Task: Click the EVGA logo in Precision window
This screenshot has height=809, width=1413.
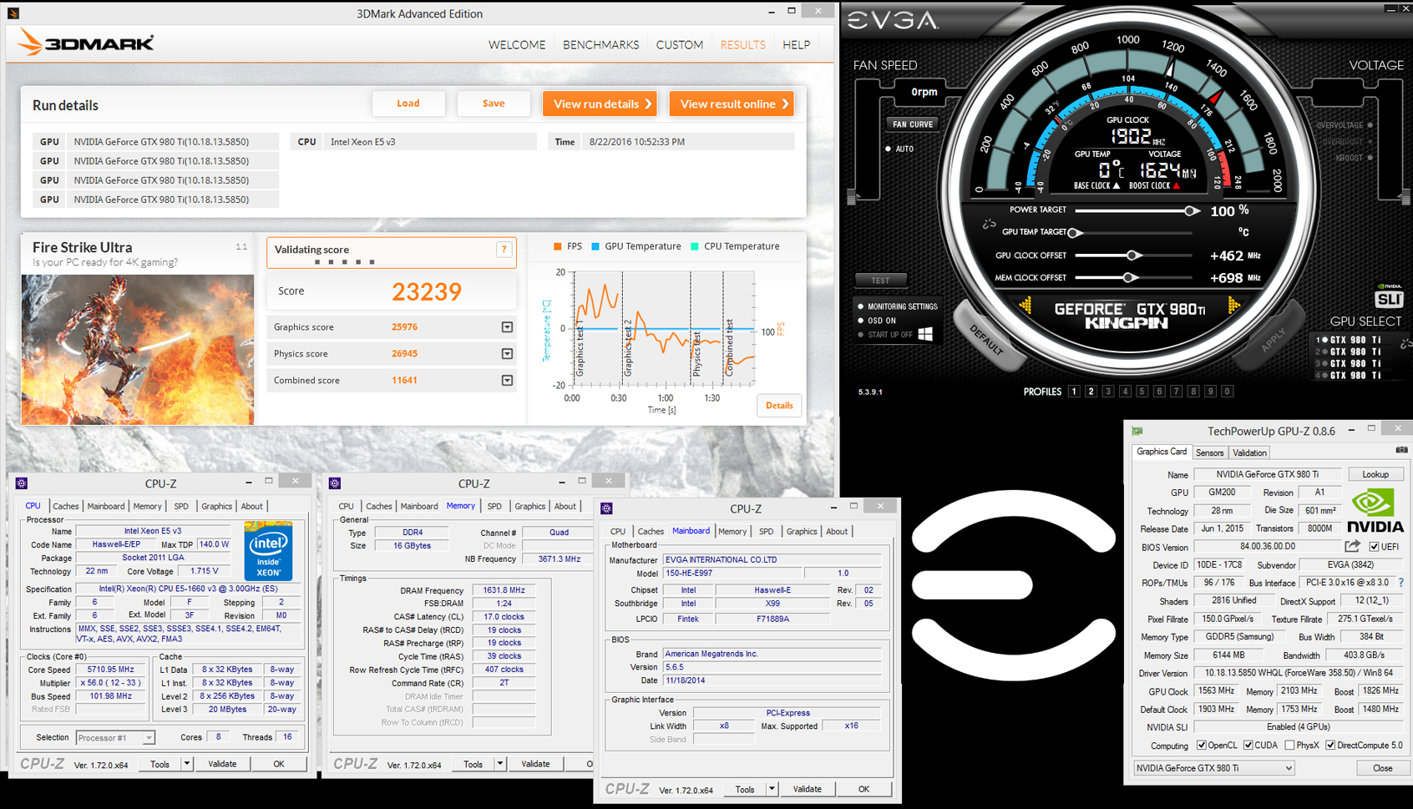Action: point(893,20)
